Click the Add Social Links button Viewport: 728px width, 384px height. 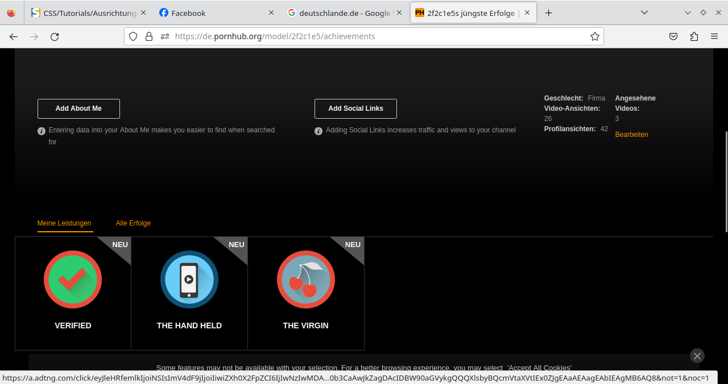[x=355, y=108]
